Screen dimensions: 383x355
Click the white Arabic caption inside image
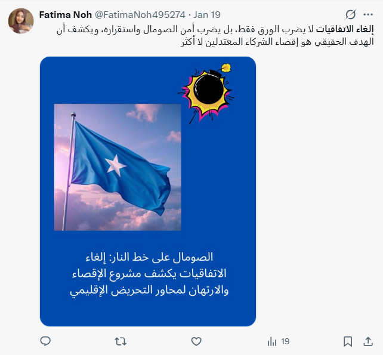coord(149,274)
